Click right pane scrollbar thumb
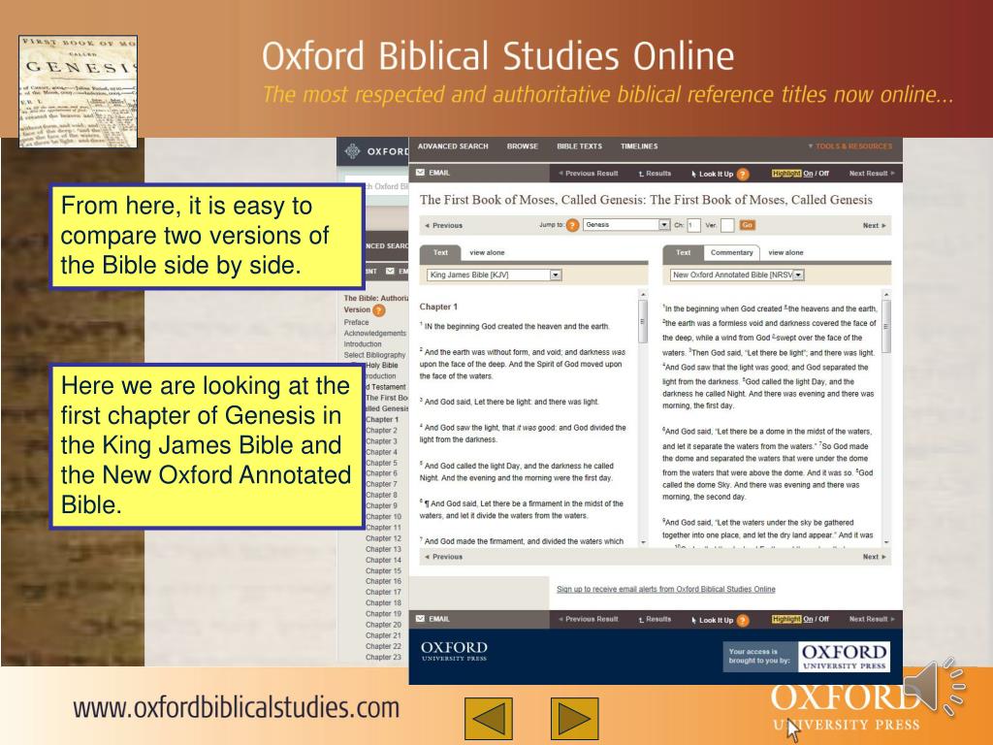Screen dimensions: 993x745 pos(886,326)
